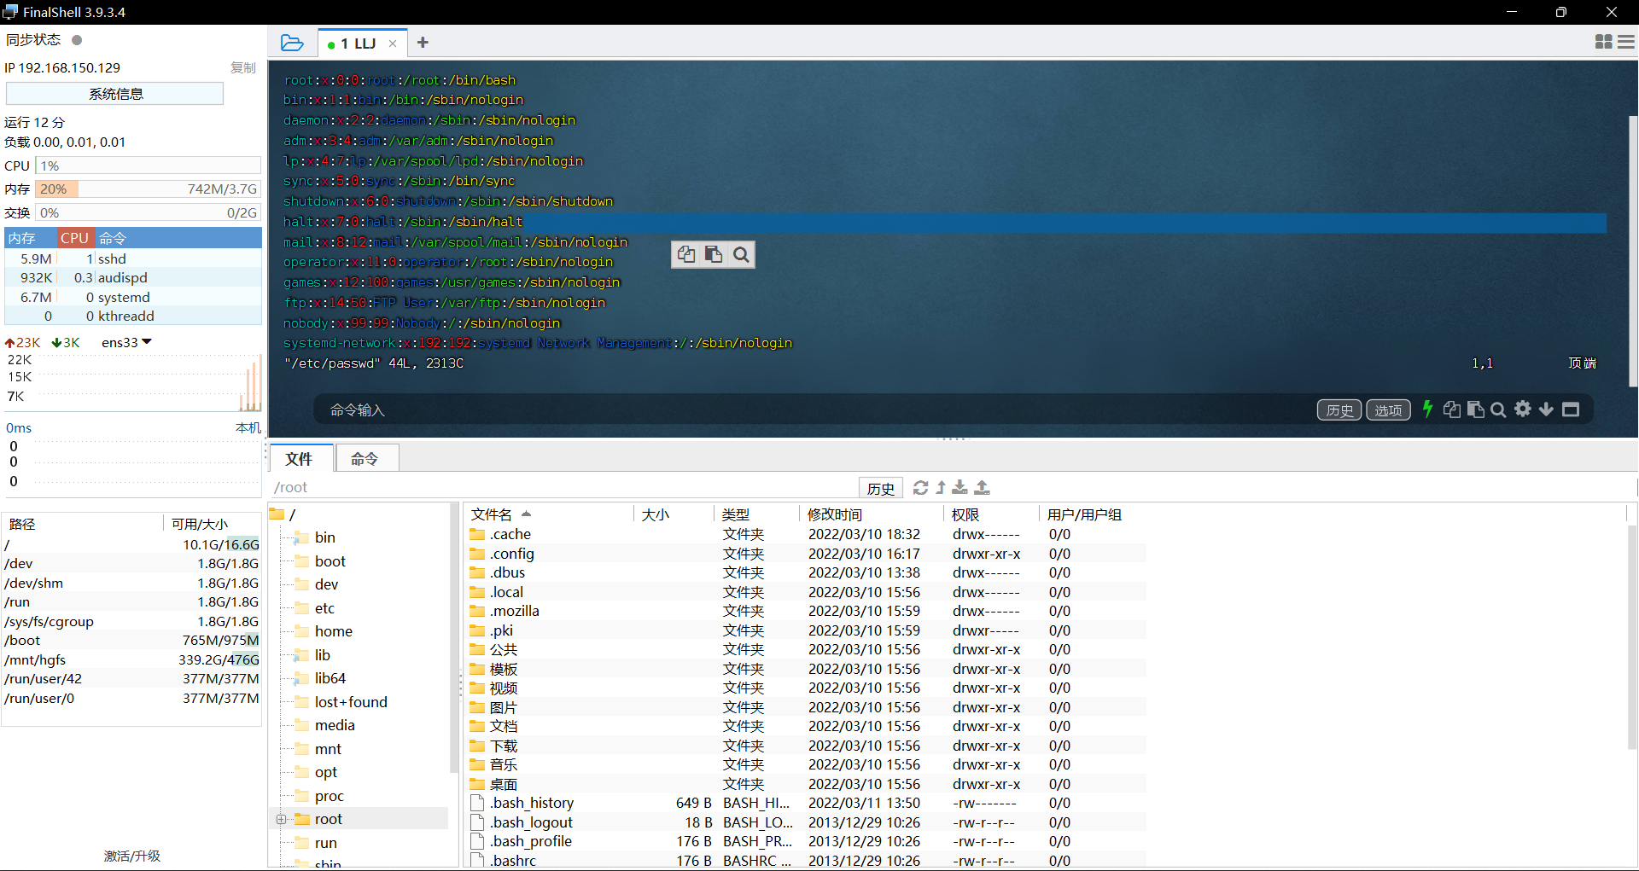Toggle terminal fullscreen window icon
The width and height of the screenshot is (1639, 871).
pos(1571,409)
